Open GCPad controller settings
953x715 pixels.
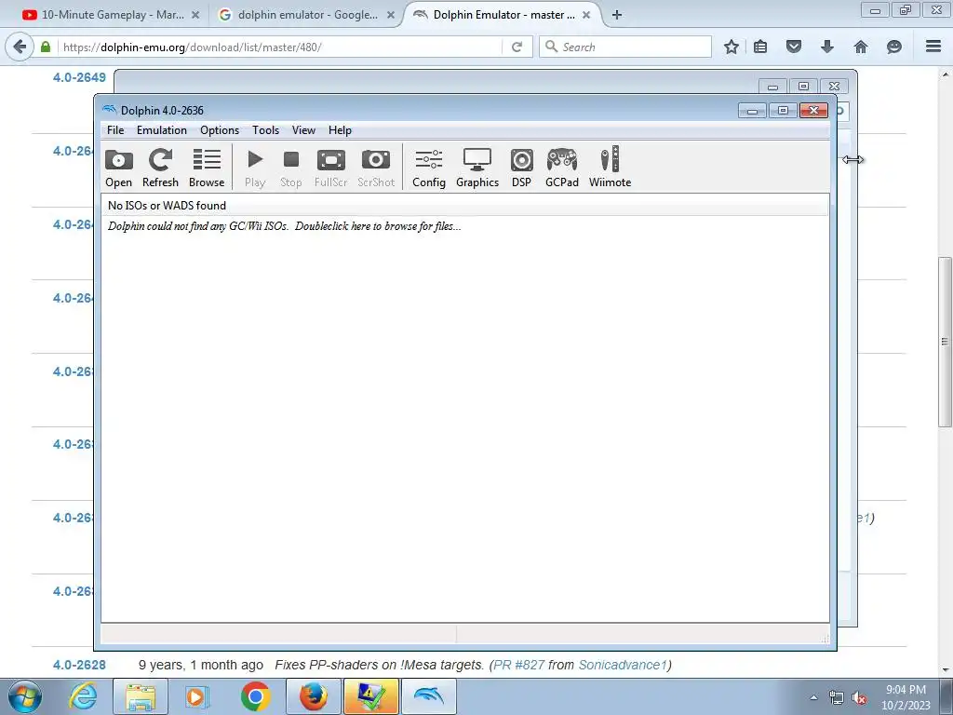tap(561, 168)
